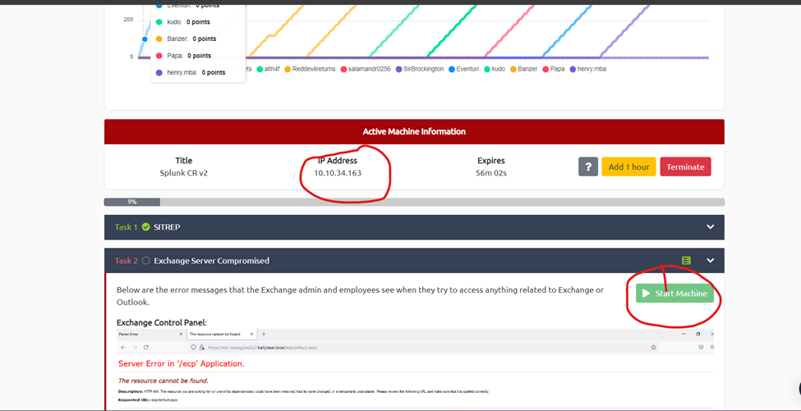Click the green check icon on Task 1
The image size is (801, 411).
coord(146,227)
